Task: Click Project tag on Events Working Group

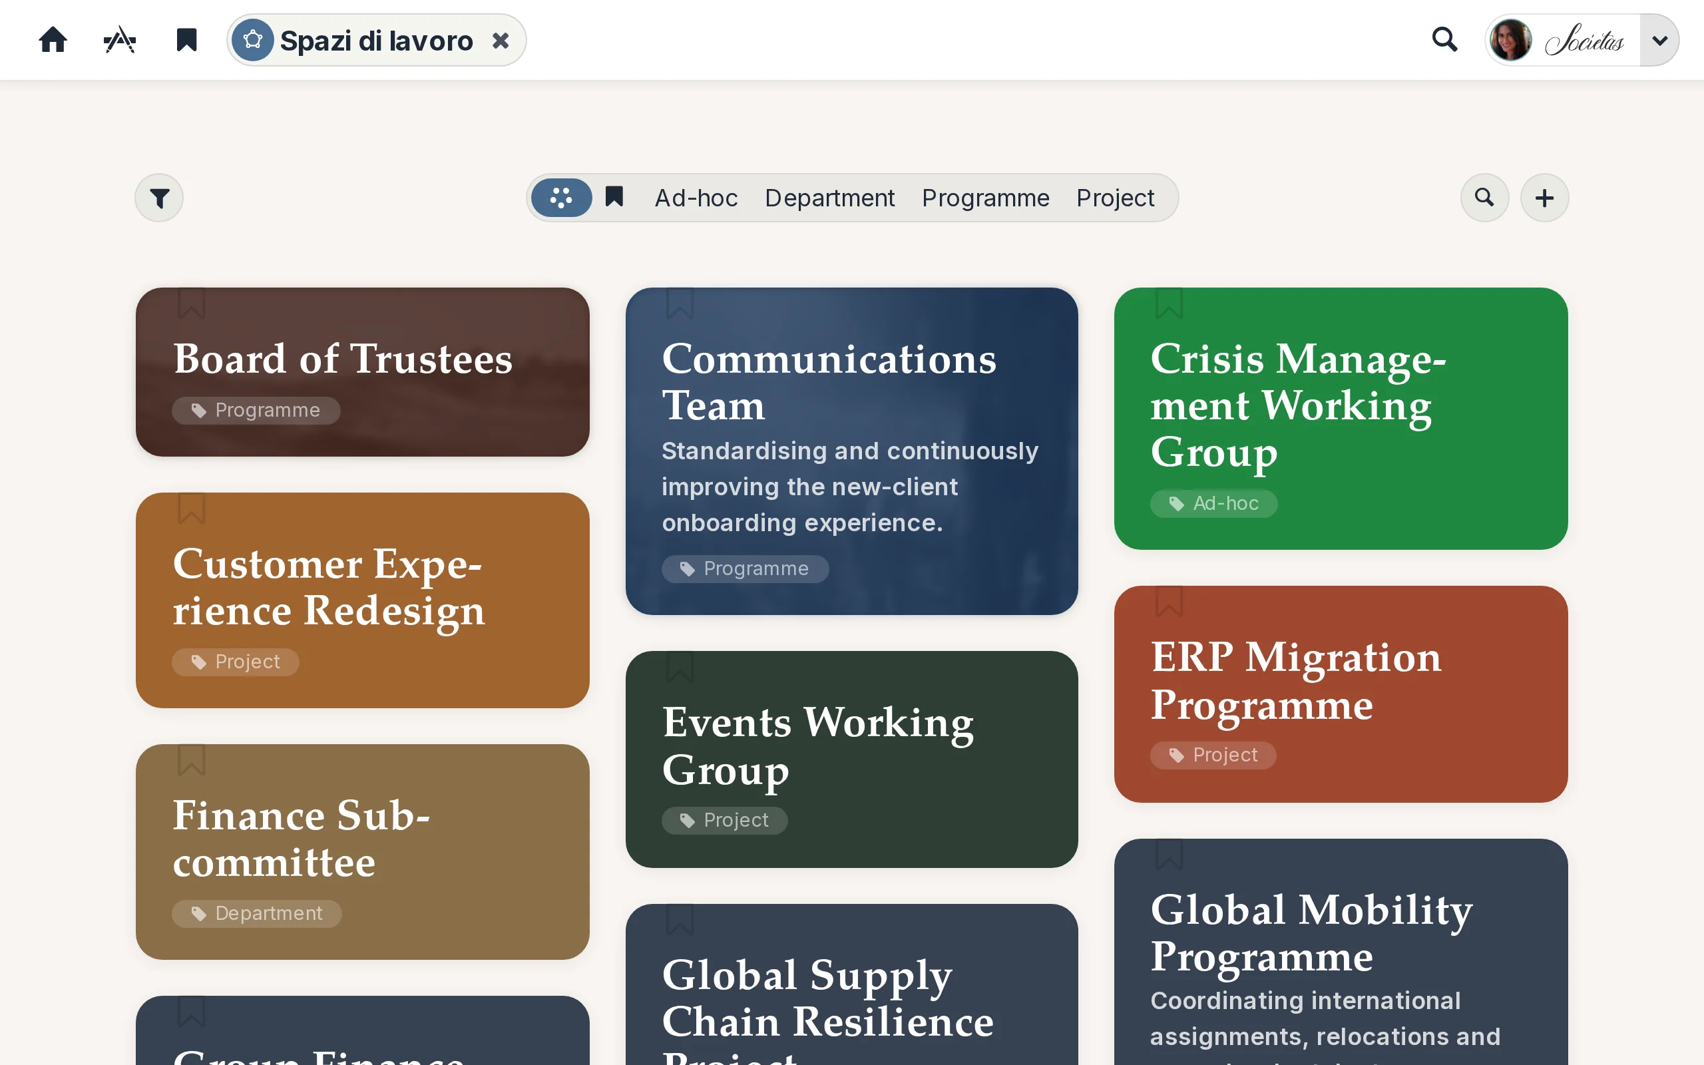Action: 725,821
